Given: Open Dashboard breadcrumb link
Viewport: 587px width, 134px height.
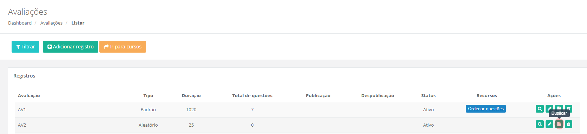Looking at the screenshot, I should (x=20, y=23).
